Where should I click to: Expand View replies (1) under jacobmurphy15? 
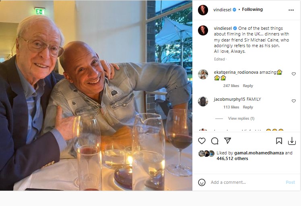pyautogui.click(x=241, y=119)
